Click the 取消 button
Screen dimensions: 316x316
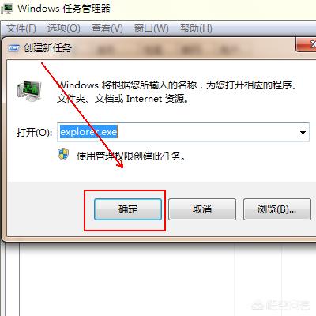tap(202, 209)
